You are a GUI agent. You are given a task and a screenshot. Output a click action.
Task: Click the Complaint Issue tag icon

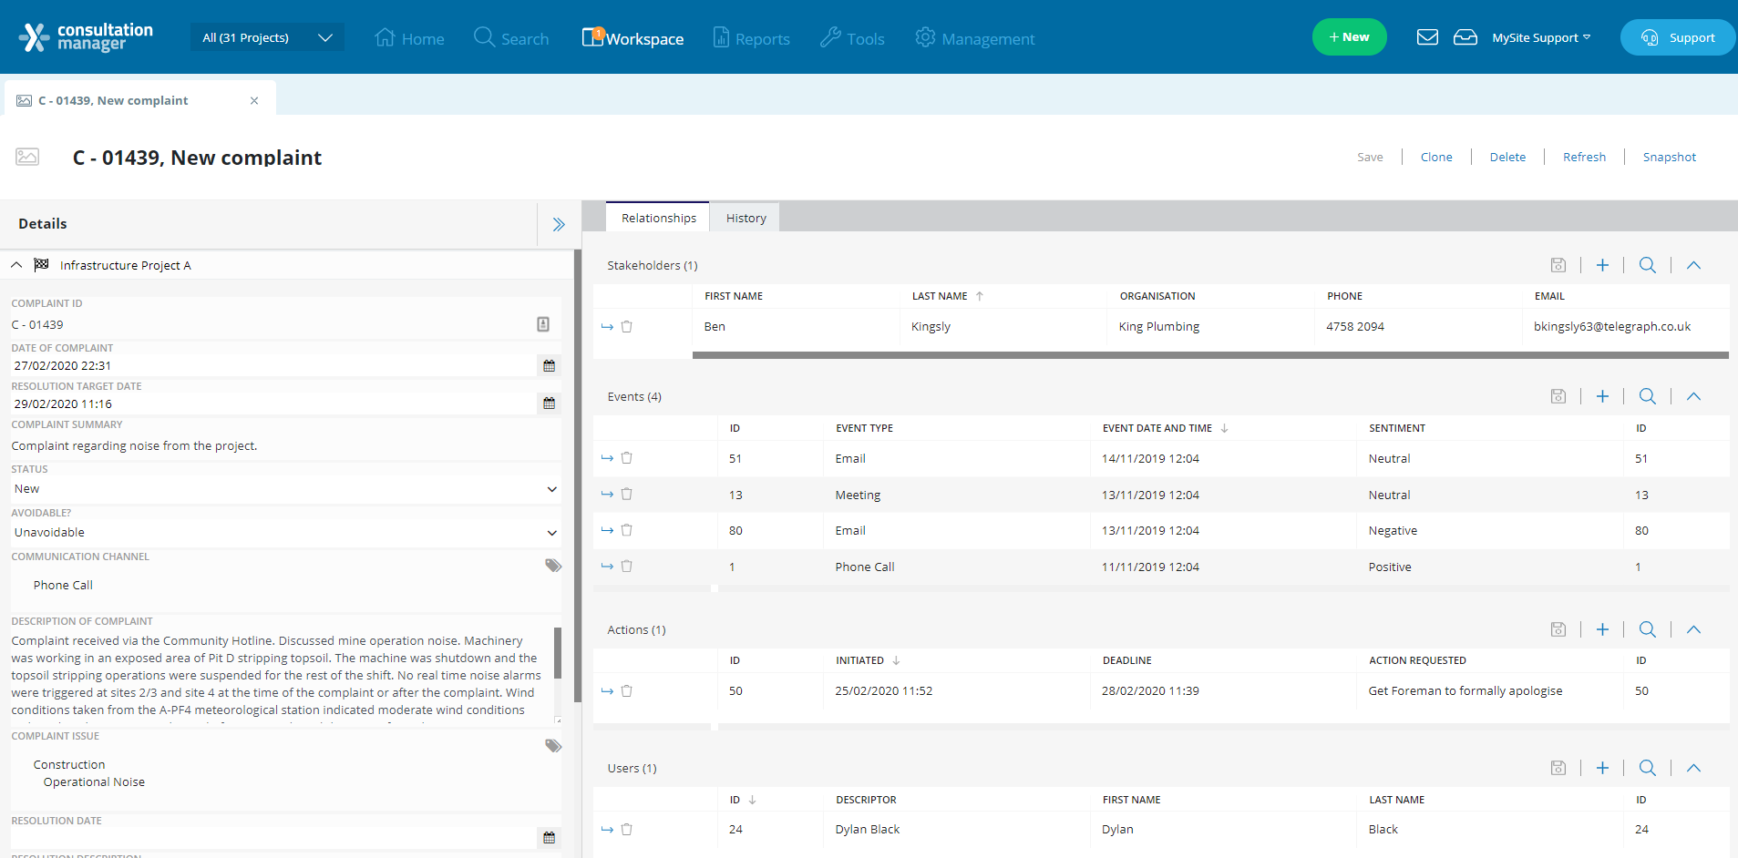[553, 746]
